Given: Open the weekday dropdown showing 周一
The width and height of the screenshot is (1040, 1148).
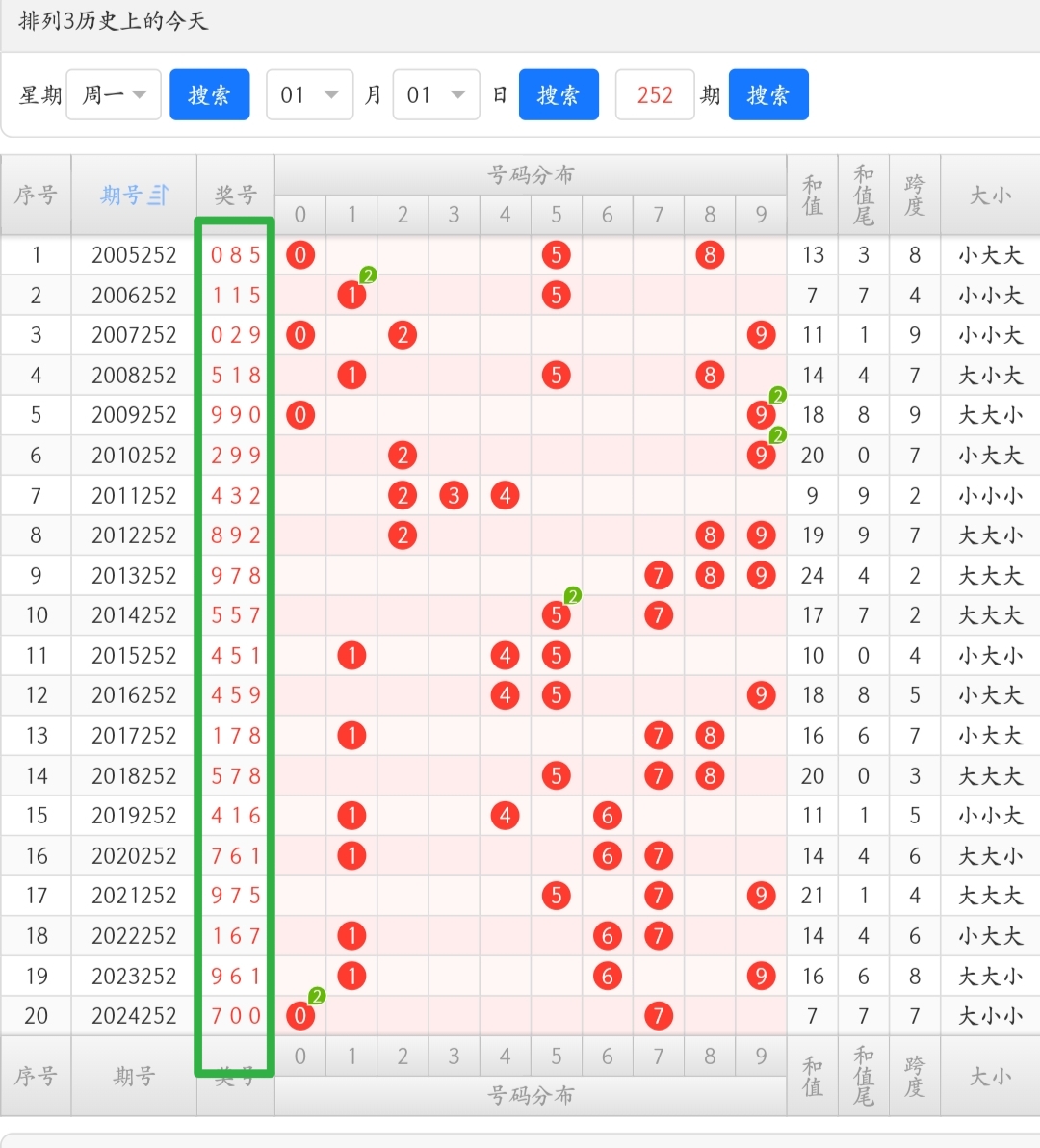Looking at the screenshot, I should (114, 94).
